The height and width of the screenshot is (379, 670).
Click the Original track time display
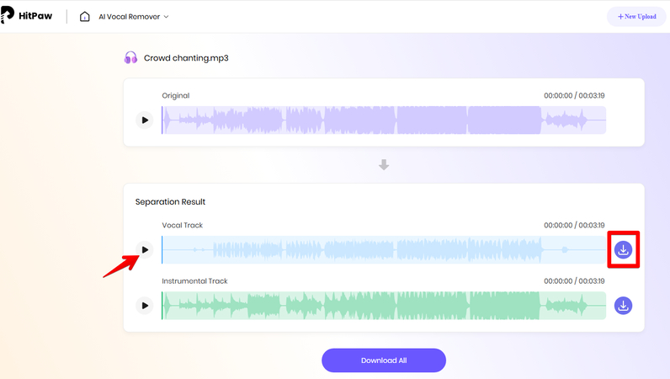(573, 96)
